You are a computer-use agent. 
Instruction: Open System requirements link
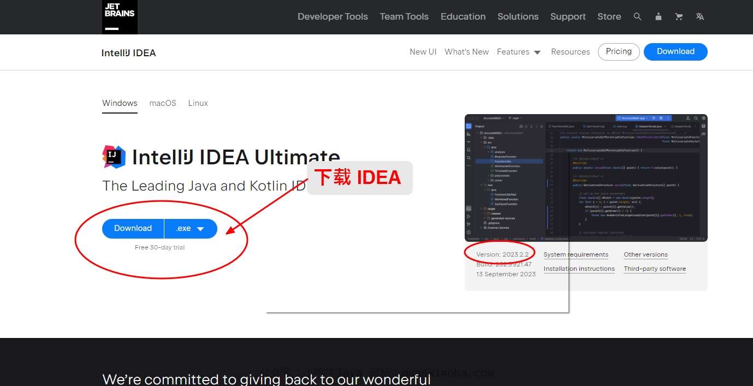click(x=576, y=255)
